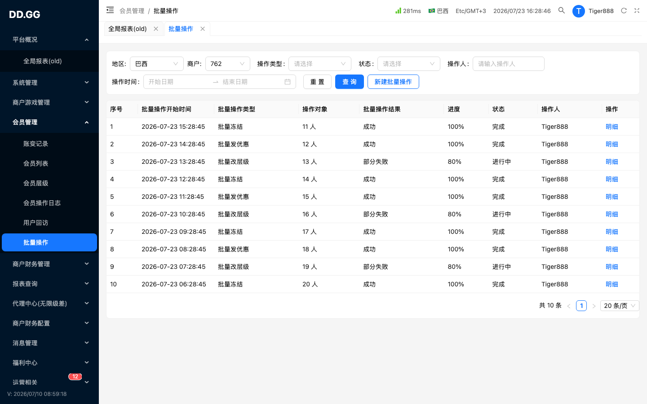Open the 操作类型 select dropdown
This screenshot has width=647, height=404.
pos(320,64)
